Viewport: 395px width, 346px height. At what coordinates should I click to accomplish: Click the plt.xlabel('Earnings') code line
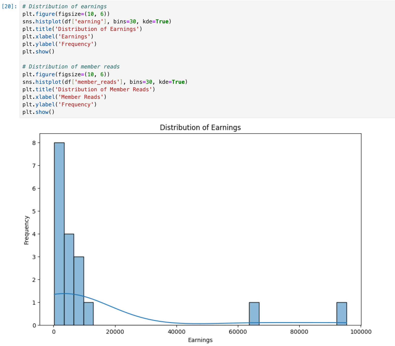coord(58,37)
